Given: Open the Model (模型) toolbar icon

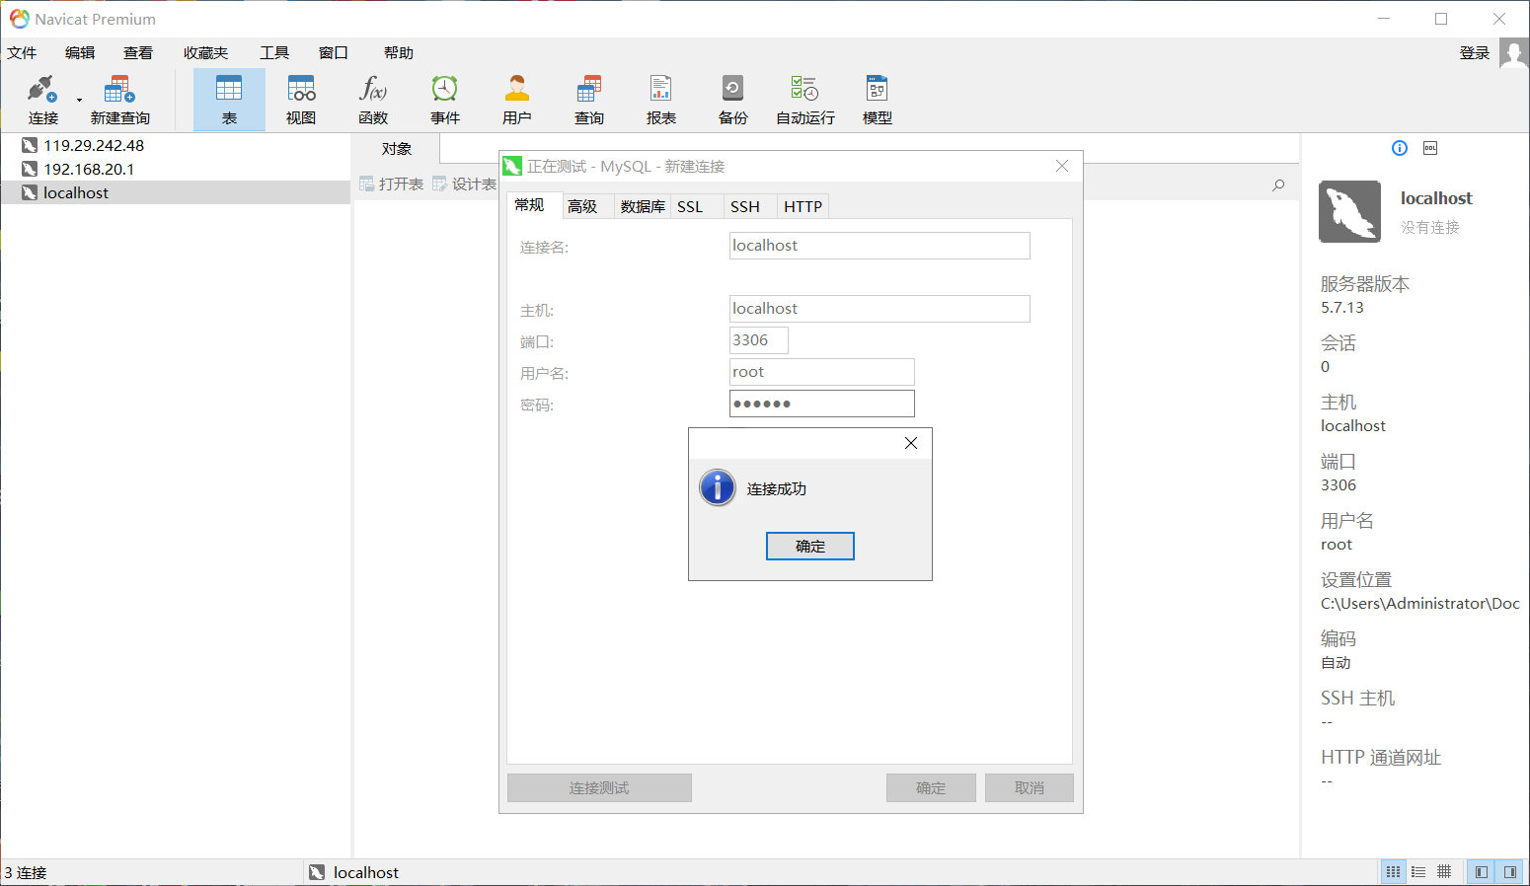Looking at the screenshot, I should click(877, 99).
